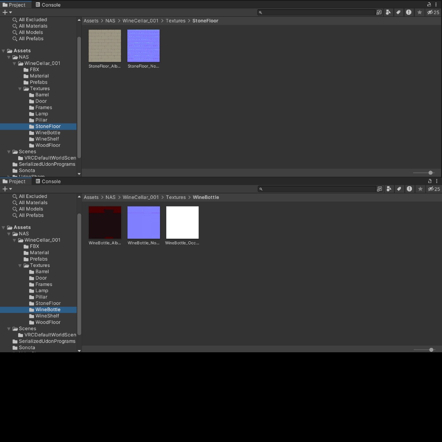Switch to Project tab in lower panel

click(x=14, y=182)
